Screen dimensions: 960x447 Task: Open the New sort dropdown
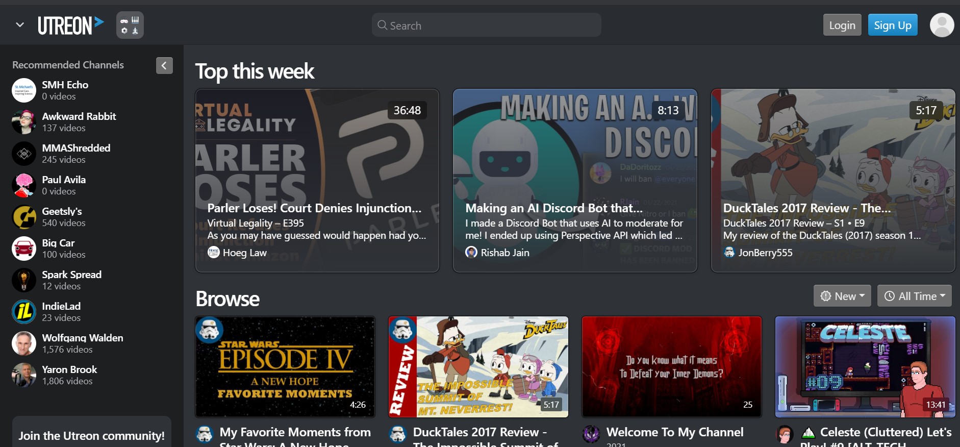(x=842, y=296)
